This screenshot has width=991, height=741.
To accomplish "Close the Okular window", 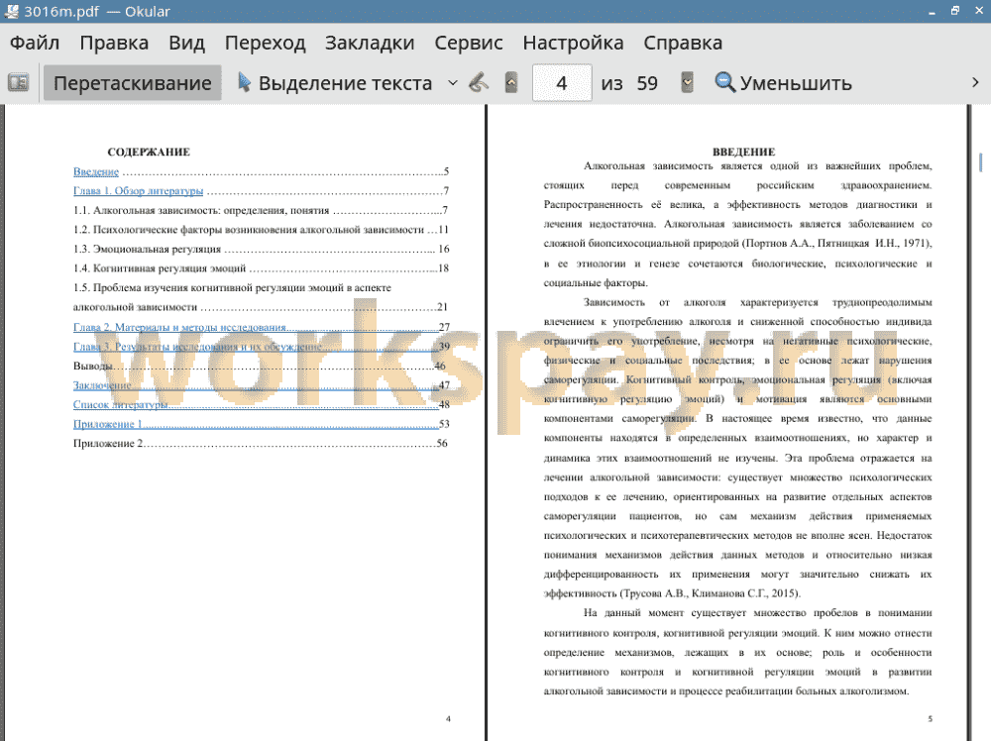I will click(x=979, y=11).
